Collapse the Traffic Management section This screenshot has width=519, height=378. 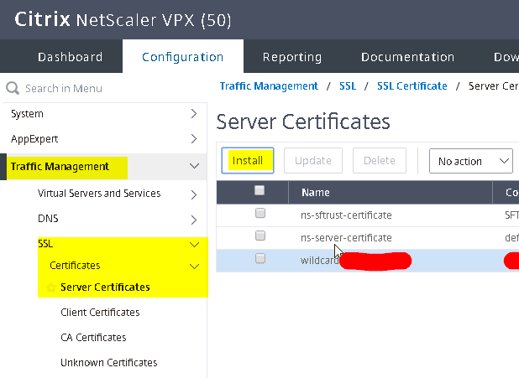coord(194,167)
